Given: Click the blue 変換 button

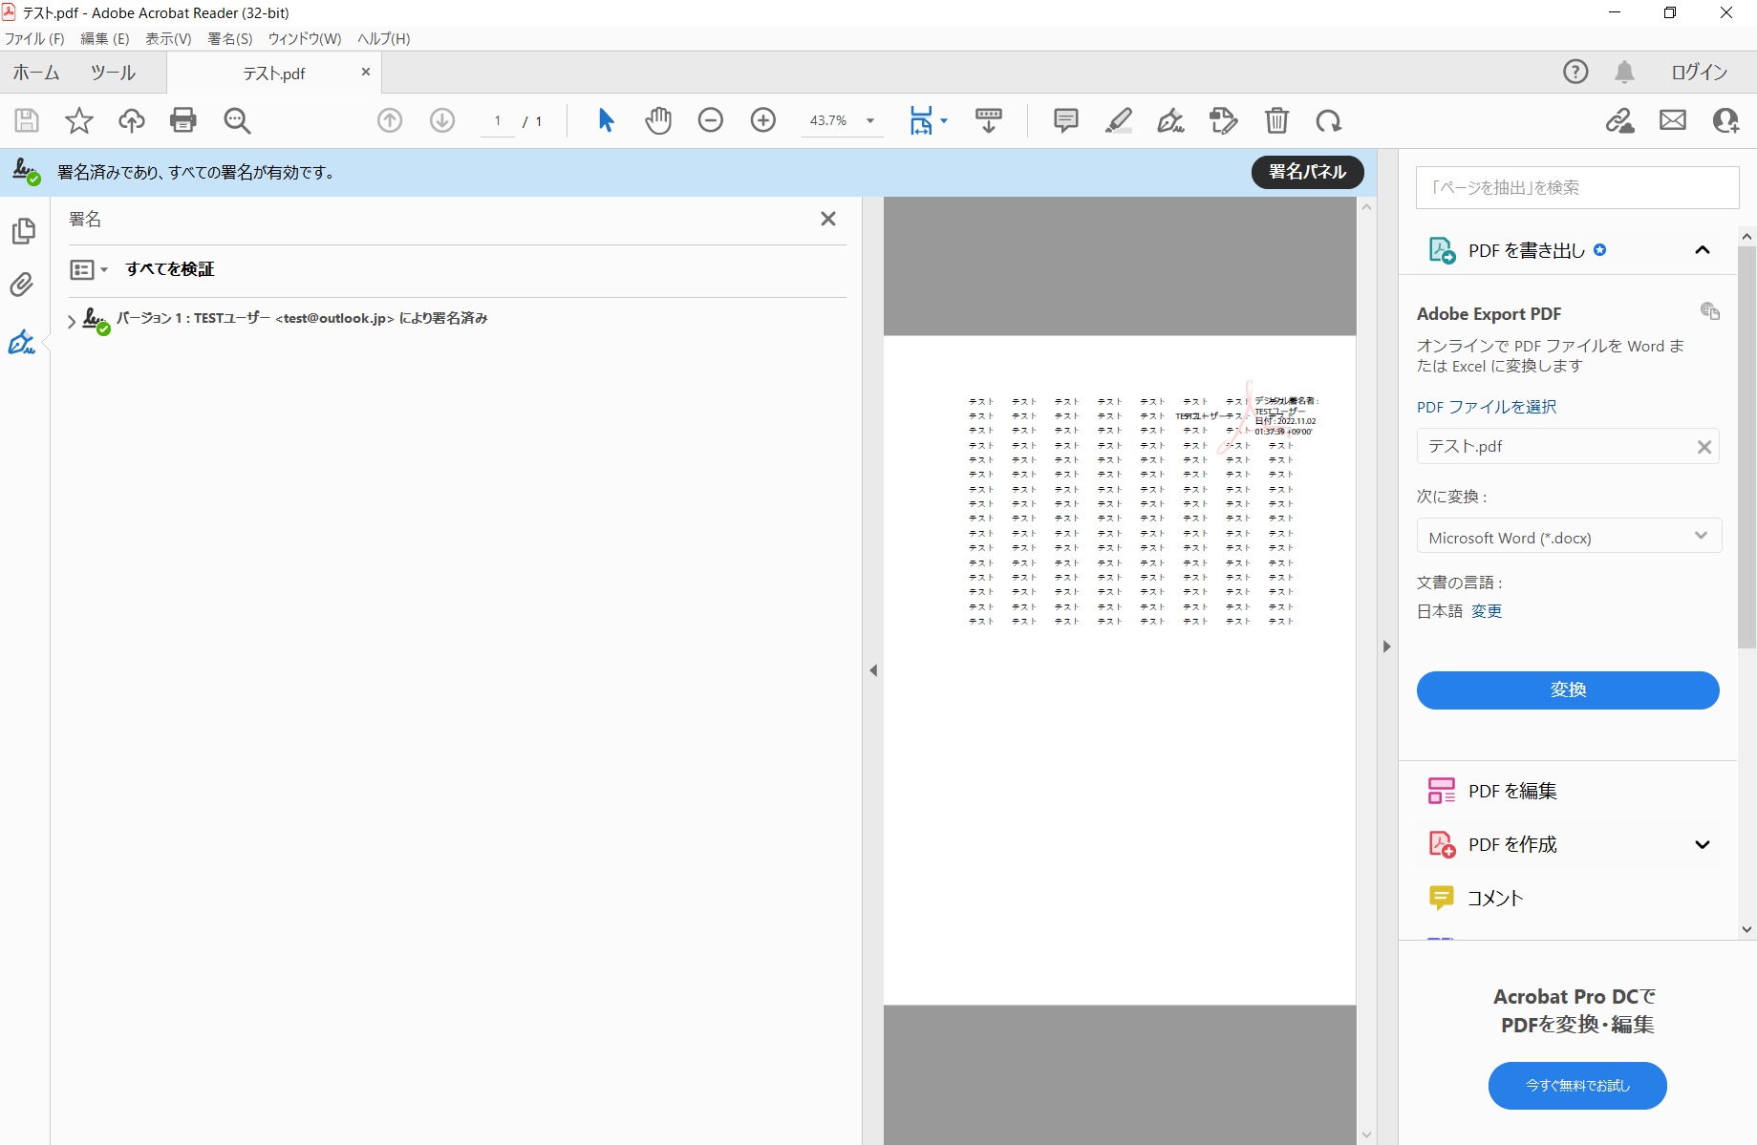Looking at the screenshot, I should click(1567, 689).
